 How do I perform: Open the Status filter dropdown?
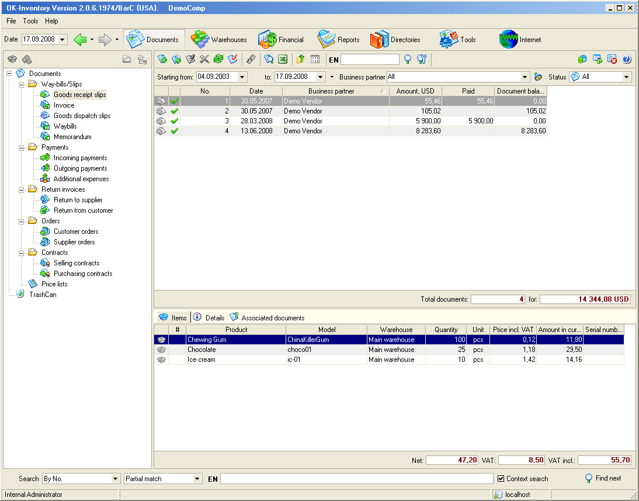pos(626,77)
